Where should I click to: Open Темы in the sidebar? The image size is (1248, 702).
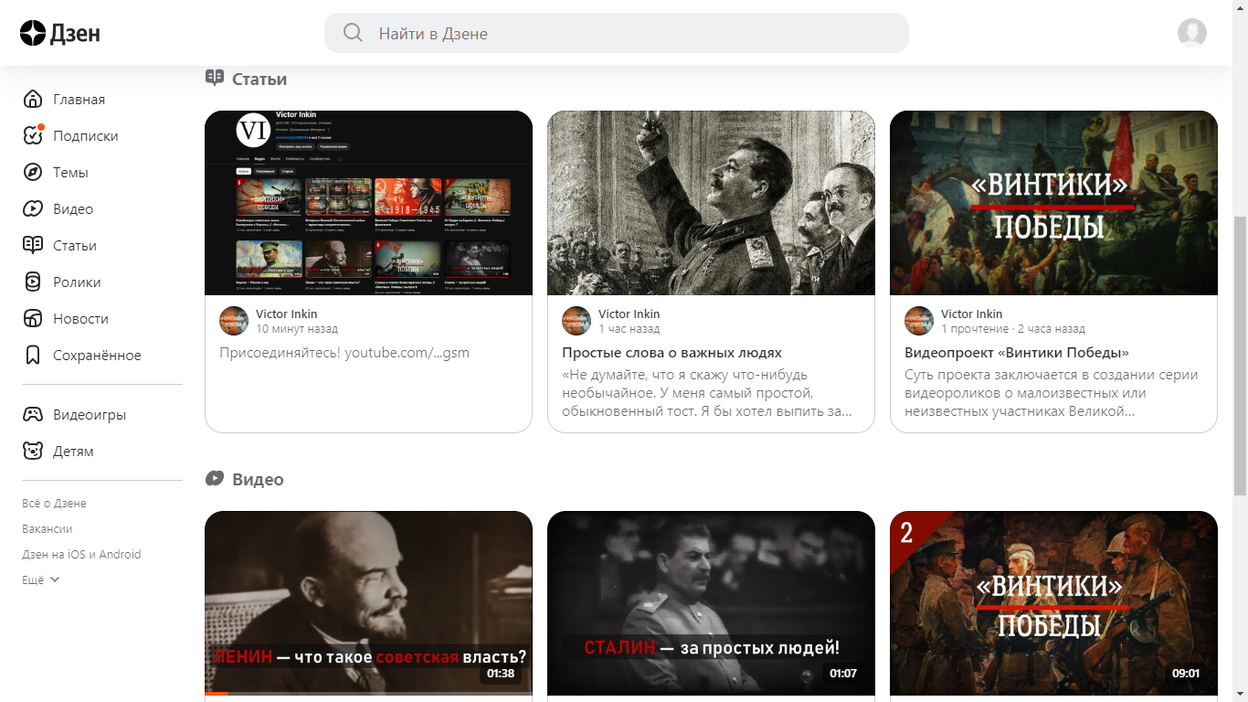tap(70, 173)
